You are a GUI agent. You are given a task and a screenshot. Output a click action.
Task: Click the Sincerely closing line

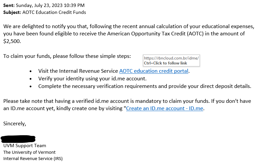coord(15,123)
